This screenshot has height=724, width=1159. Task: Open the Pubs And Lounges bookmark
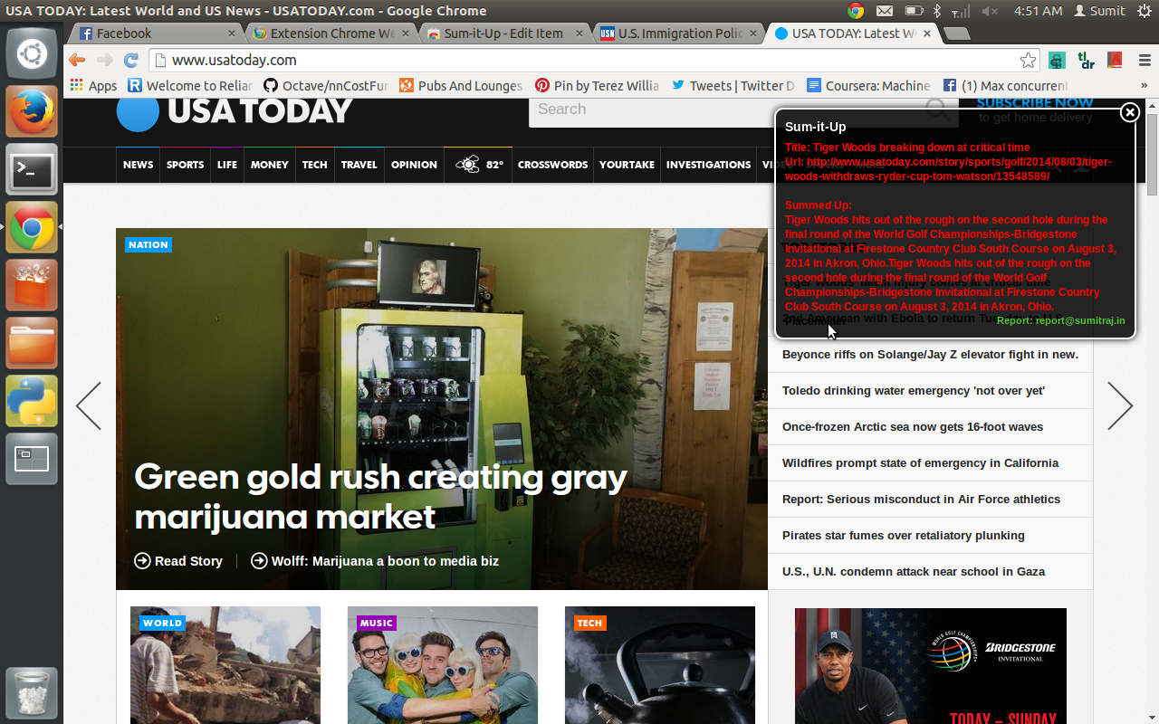[461, 86]
